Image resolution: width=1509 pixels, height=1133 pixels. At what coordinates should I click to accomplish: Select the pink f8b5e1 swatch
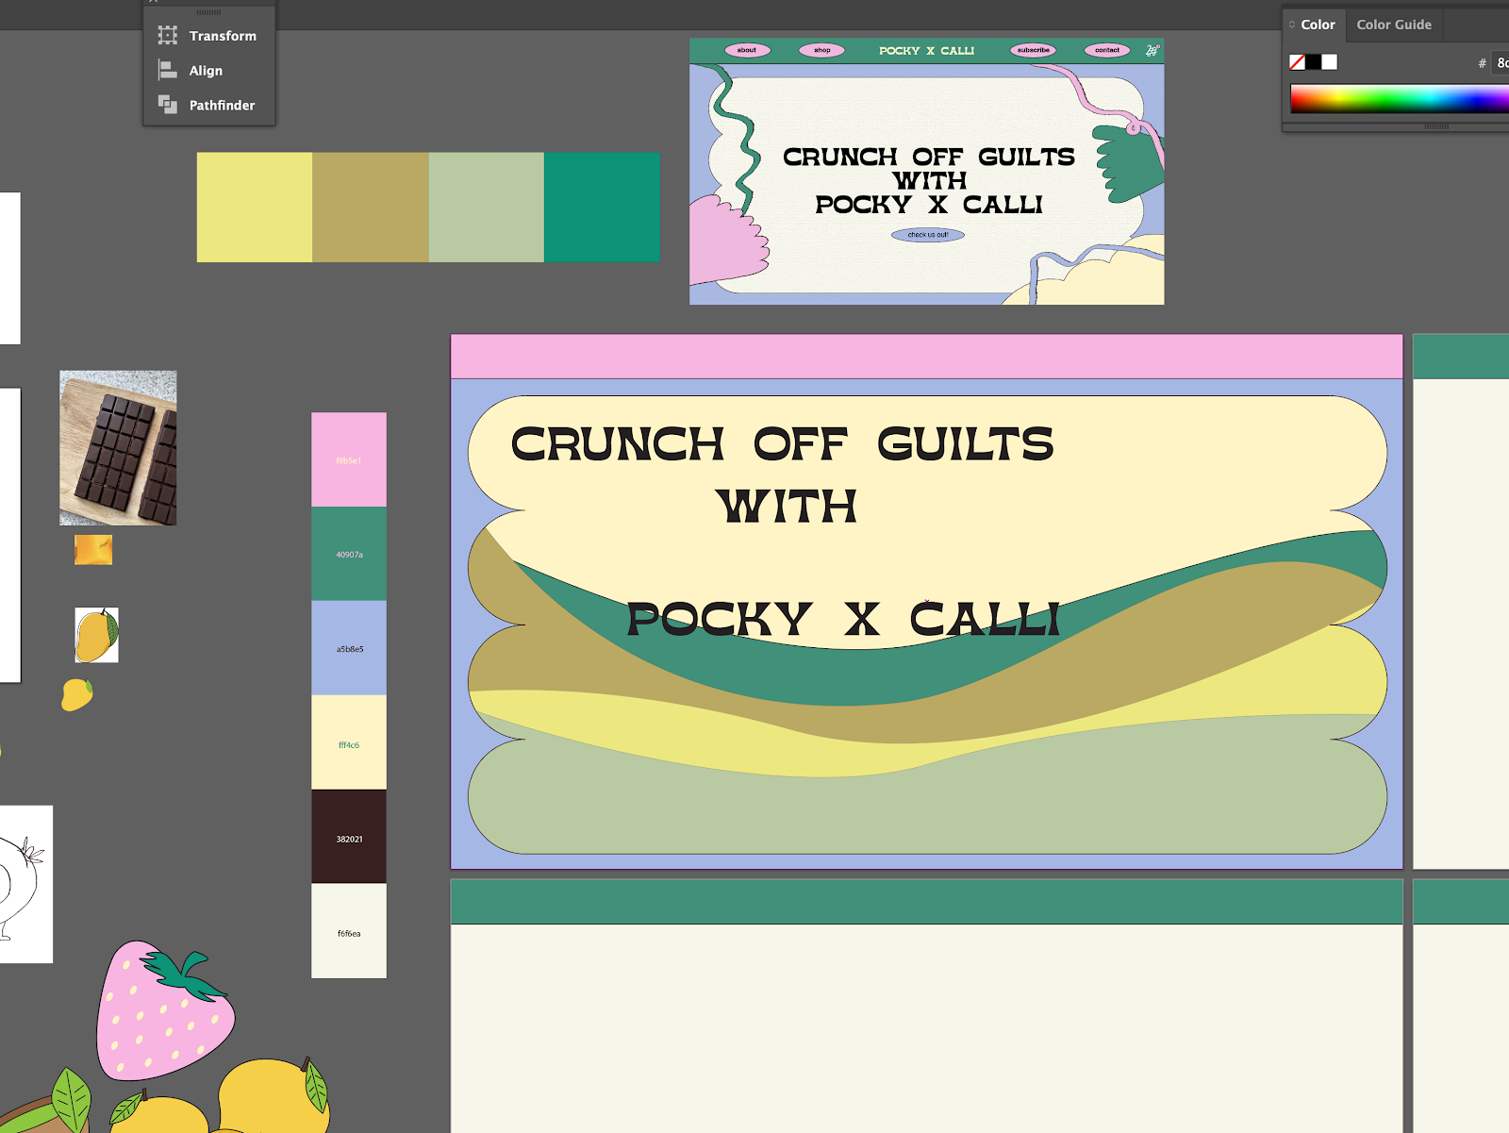(349, 459)
